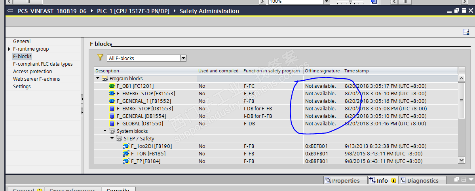Click PLC_1 [CPU 1517F-3 PN/DP] breadcrumb segment

(x=133, y=11)
